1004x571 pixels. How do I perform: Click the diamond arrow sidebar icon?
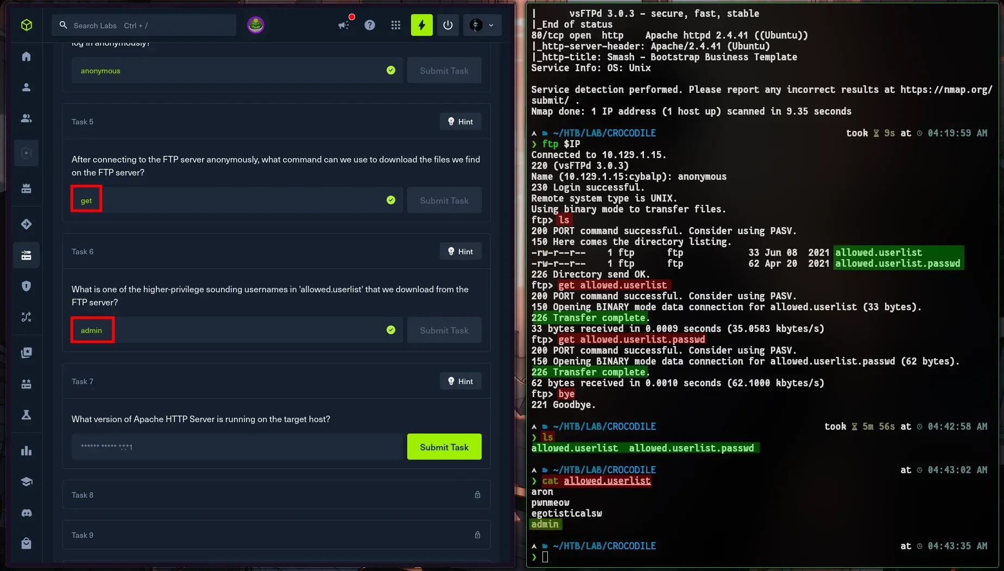(x=26, y=224)
